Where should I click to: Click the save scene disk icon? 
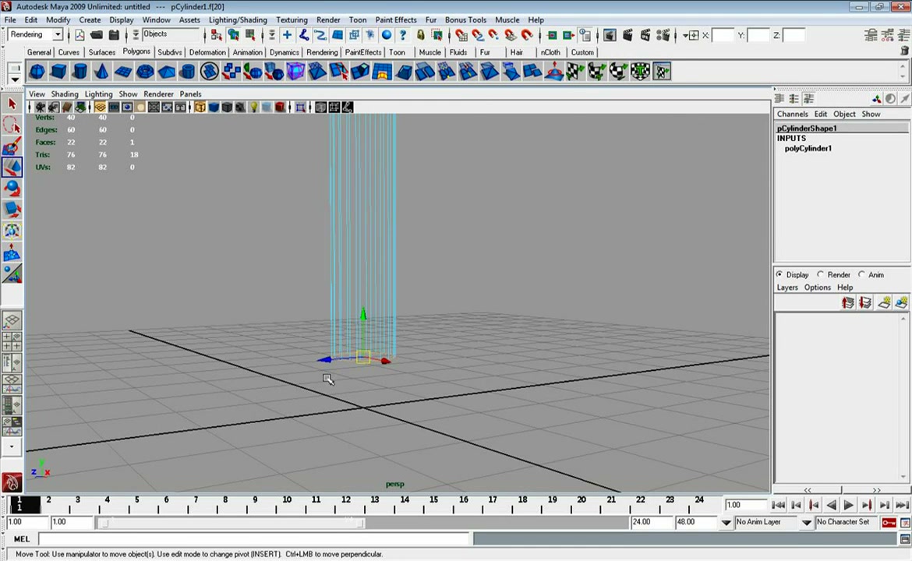click(114, 36)
